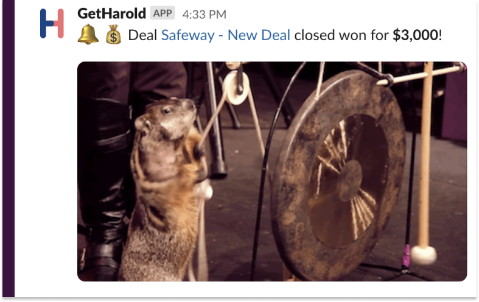Open the GetHarold sender name profile
This screenshot has height=302, width=479.
click(x=111, y=14)
